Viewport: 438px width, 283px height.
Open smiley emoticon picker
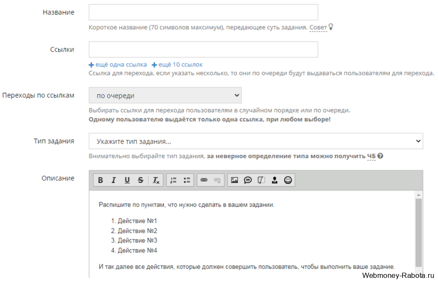tap(288, 180)
